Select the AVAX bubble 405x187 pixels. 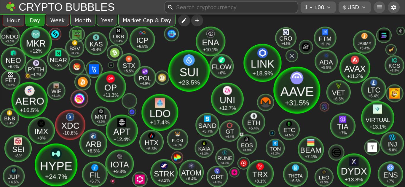(355, 68)
